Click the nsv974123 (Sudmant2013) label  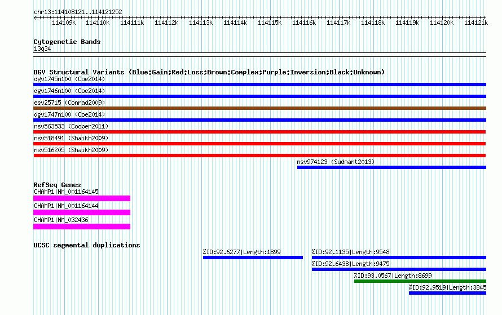click(x=336, y=162)
